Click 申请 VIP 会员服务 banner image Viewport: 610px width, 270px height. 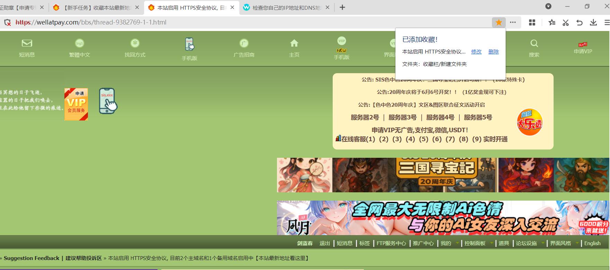pos(76,104)
